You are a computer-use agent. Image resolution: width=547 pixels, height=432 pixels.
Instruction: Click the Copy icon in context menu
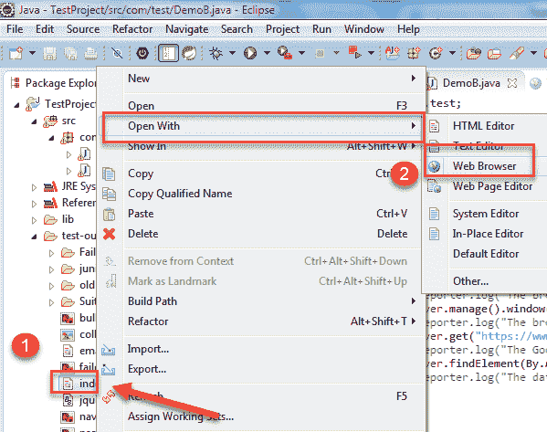109,174
